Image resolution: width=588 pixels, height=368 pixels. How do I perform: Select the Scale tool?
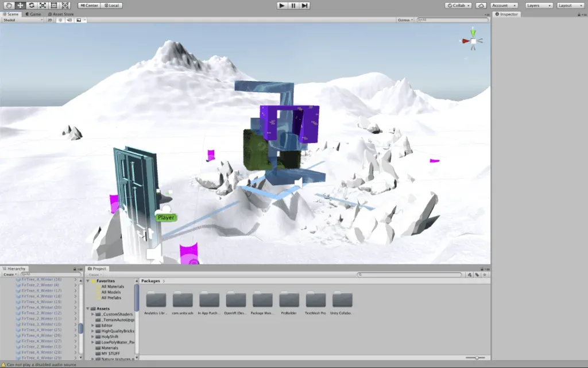tap(42, 5)
